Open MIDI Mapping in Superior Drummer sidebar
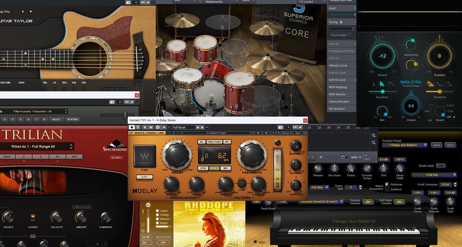 tap(338, 87)
